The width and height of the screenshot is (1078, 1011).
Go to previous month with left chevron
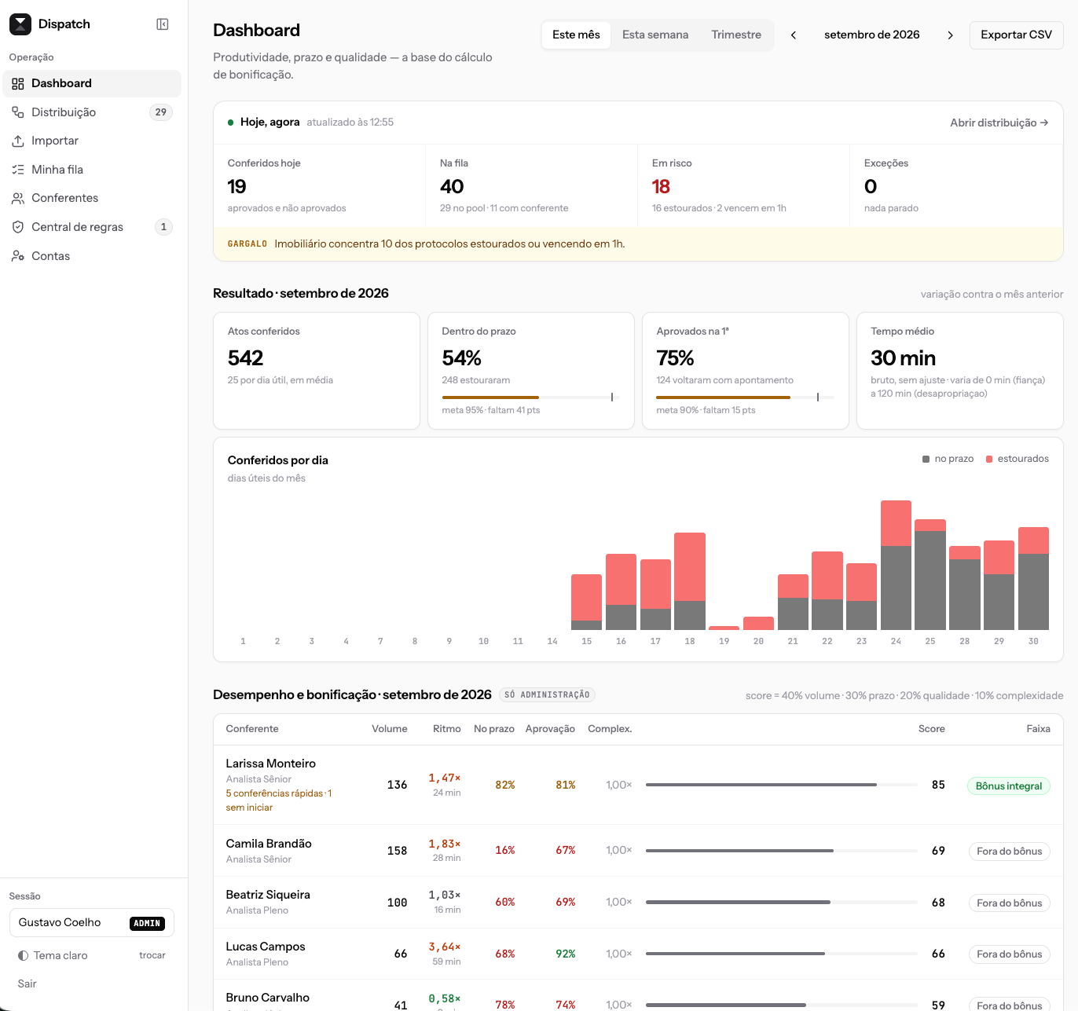[x=794, y=35]
